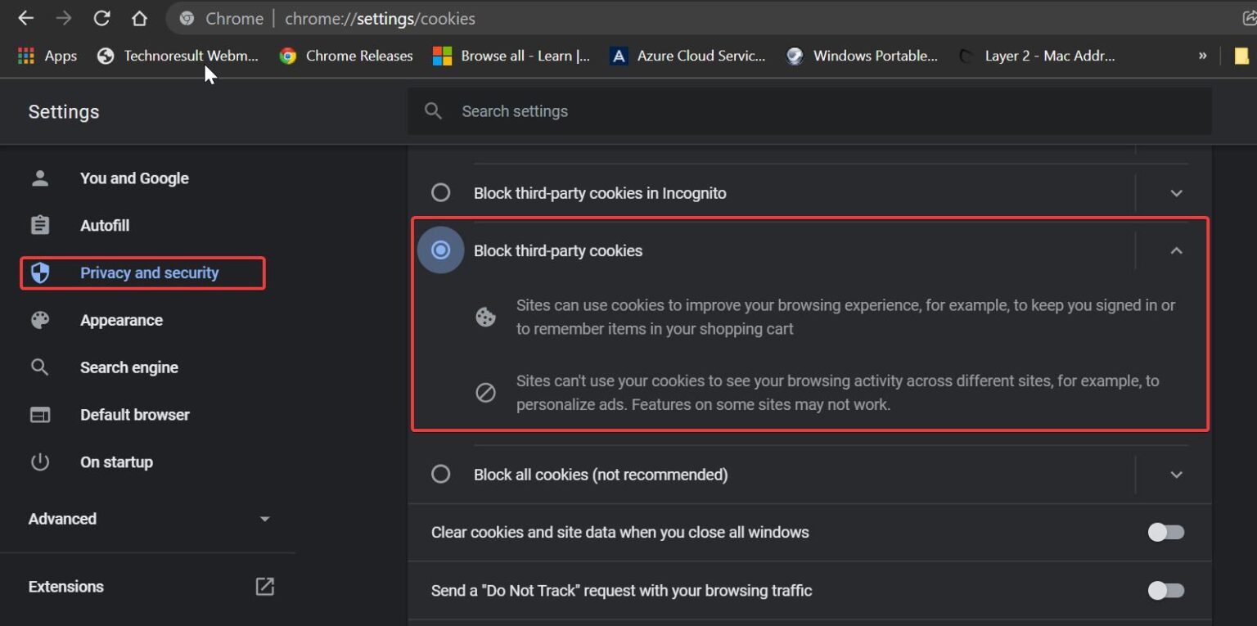Open the browser home page
Image resolution: width=1257 pixels, height=626 pixels.
coord(139,18)
